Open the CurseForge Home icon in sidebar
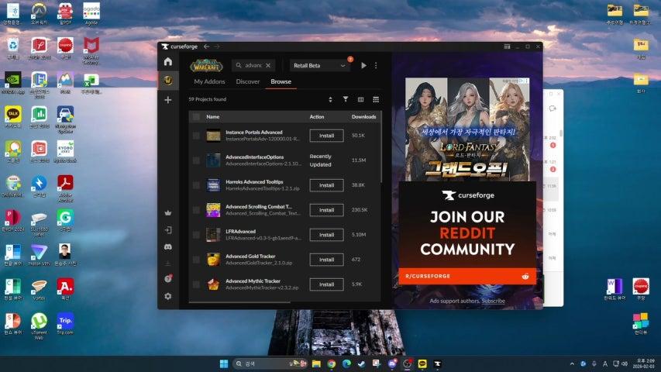The width and height of the screenshot is (661, 372). tap(168, 62)
